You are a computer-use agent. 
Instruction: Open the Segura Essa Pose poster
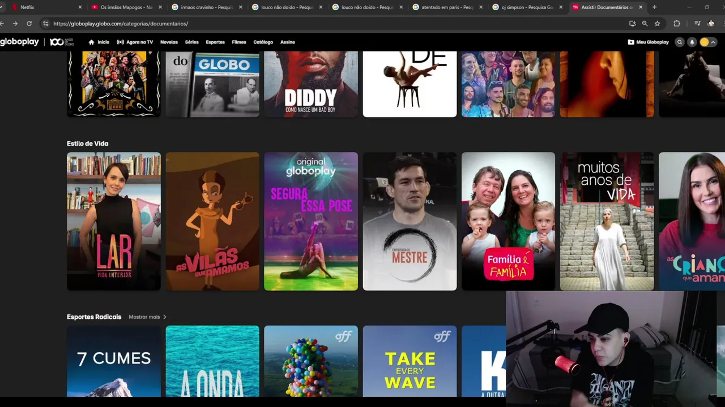[x=311, y=221]
